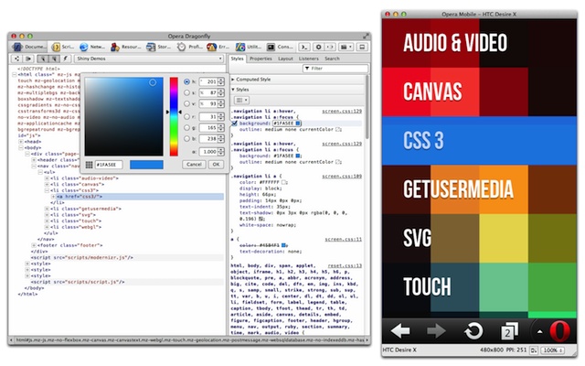Click OK in the color picker
585x366 pixels.
point(216,165)
